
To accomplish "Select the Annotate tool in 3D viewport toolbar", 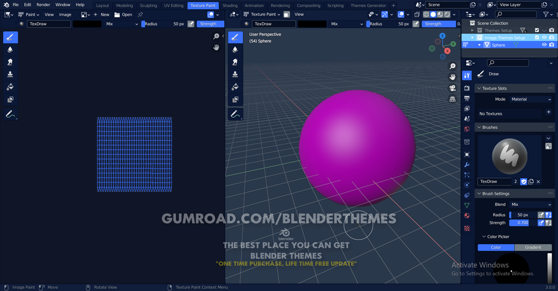I will [235, 114].
